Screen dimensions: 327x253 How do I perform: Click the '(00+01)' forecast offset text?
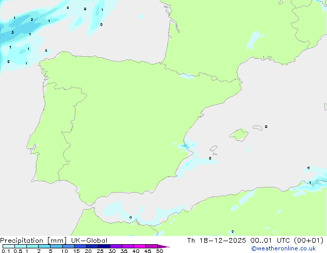308,241
